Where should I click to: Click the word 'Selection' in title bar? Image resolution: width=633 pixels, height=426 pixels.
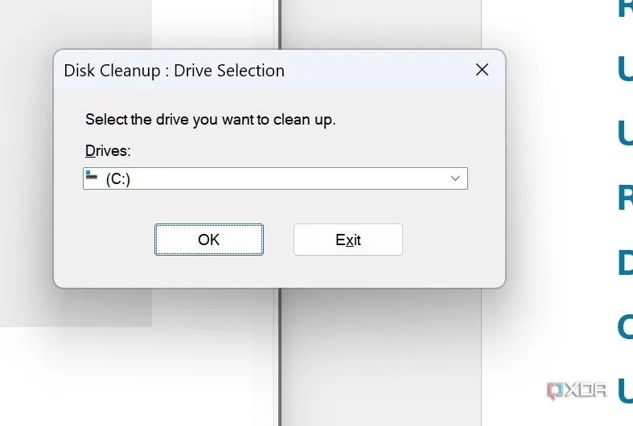click(x=251, y=71)
